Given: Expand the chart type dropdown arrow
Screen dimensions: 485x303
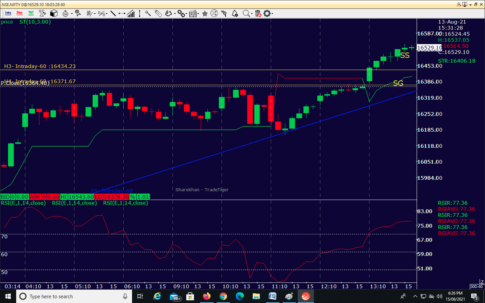Looking at the screenshot, I should click(95, 14).
